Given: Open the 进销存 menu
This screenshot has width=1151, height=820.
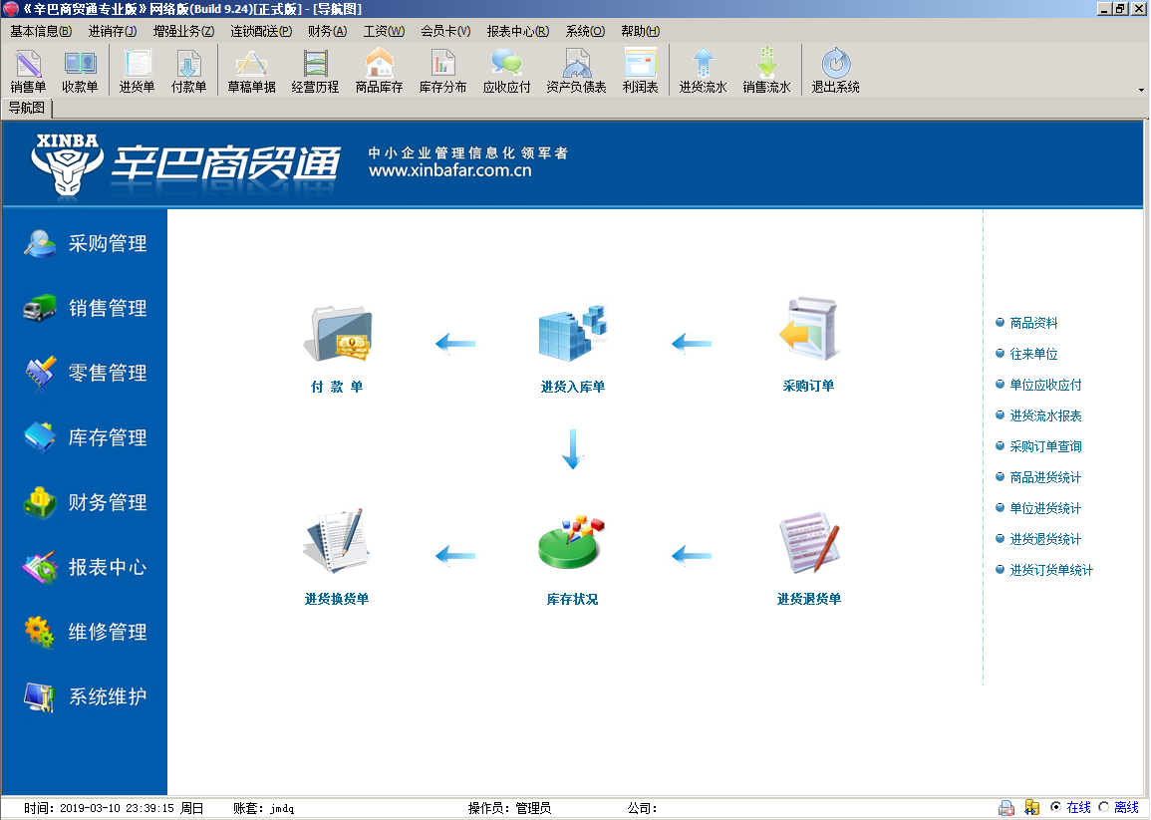Looking at the screenshot, I should 112,31.
